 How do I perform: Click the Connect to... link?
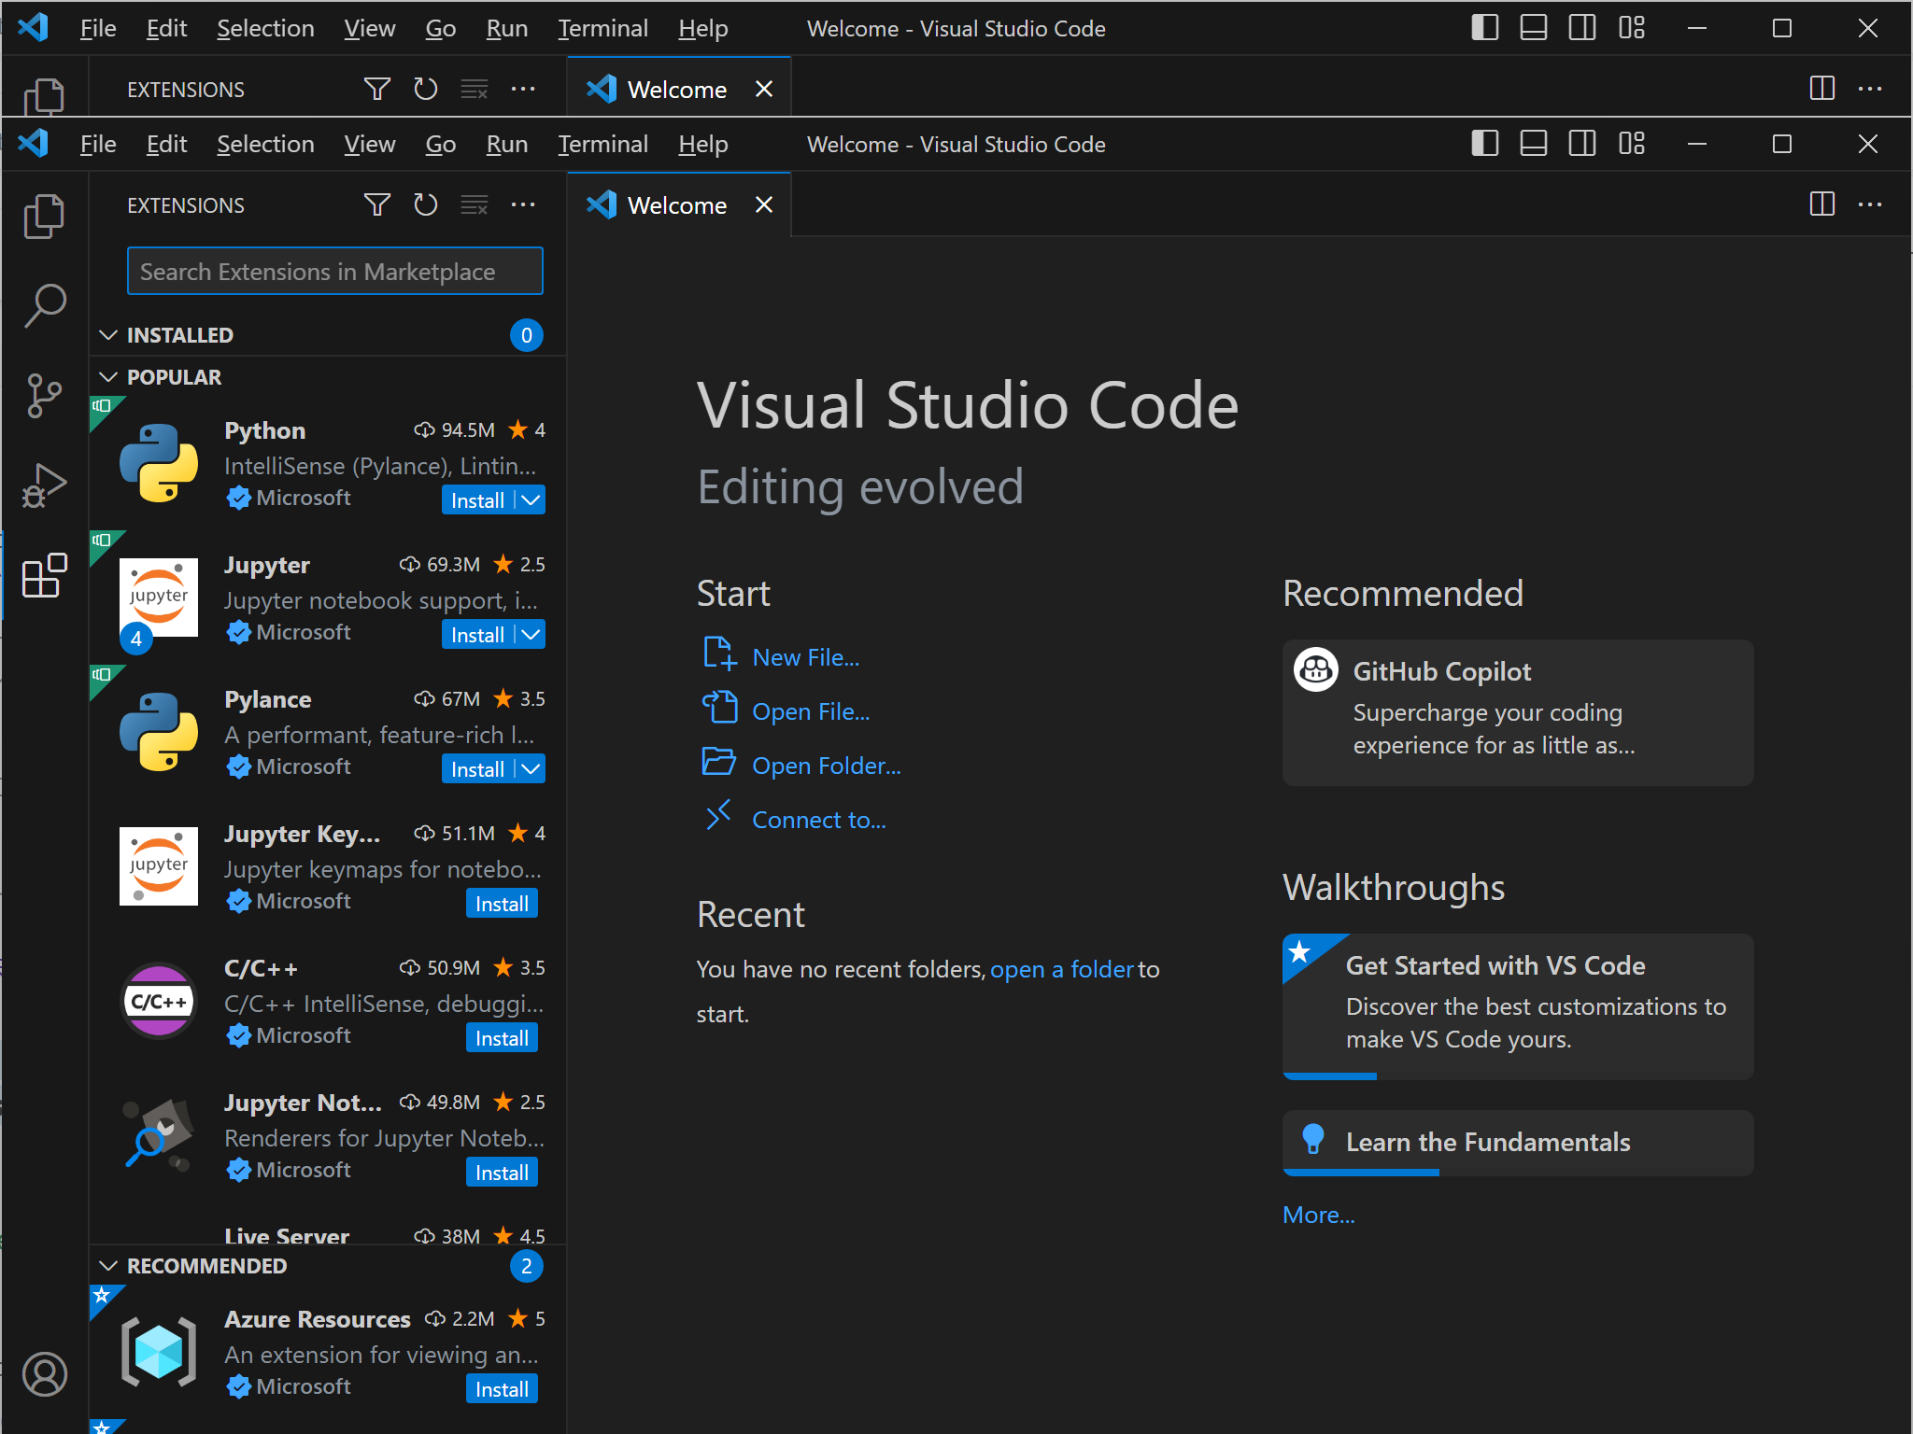pos(818,820)
